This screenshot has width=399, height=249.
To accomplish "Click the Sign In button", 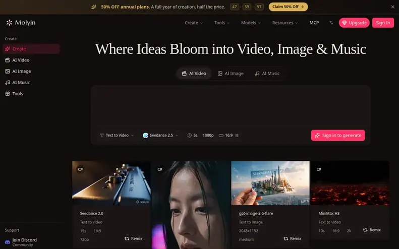I will coord(383,23).
